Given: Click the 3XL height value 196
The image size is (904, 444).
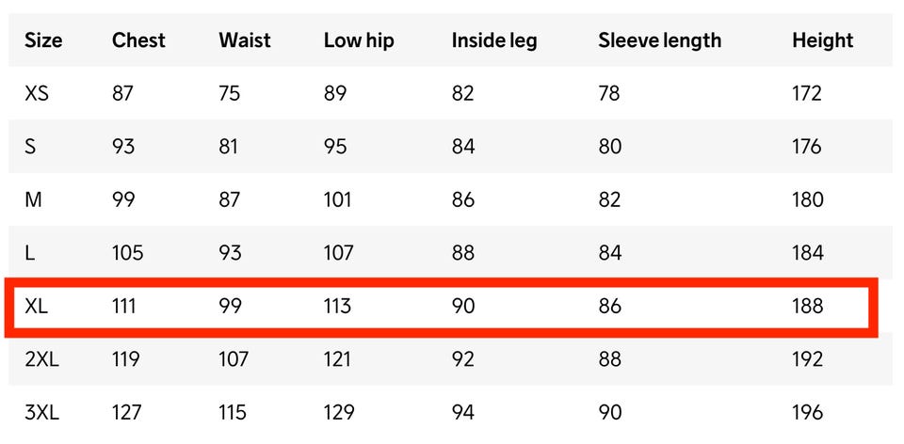Looking at the screenshot, I should [807, 412].
